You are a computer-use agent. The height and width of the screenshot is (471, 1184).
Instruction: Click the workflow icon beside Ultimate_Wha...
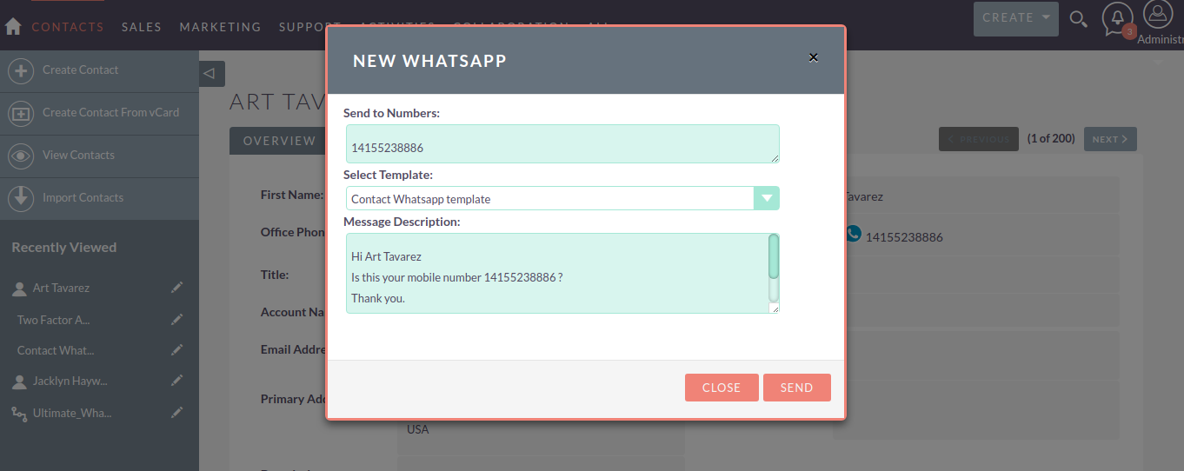tap(19, 414)
